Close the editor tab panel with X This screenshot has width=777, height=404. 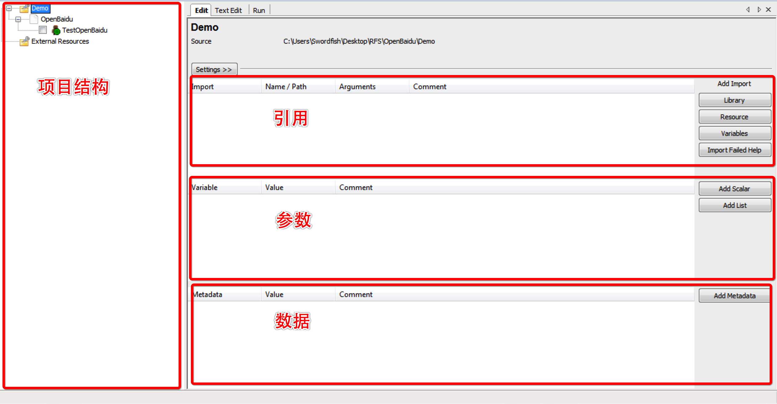click(768, 10)
